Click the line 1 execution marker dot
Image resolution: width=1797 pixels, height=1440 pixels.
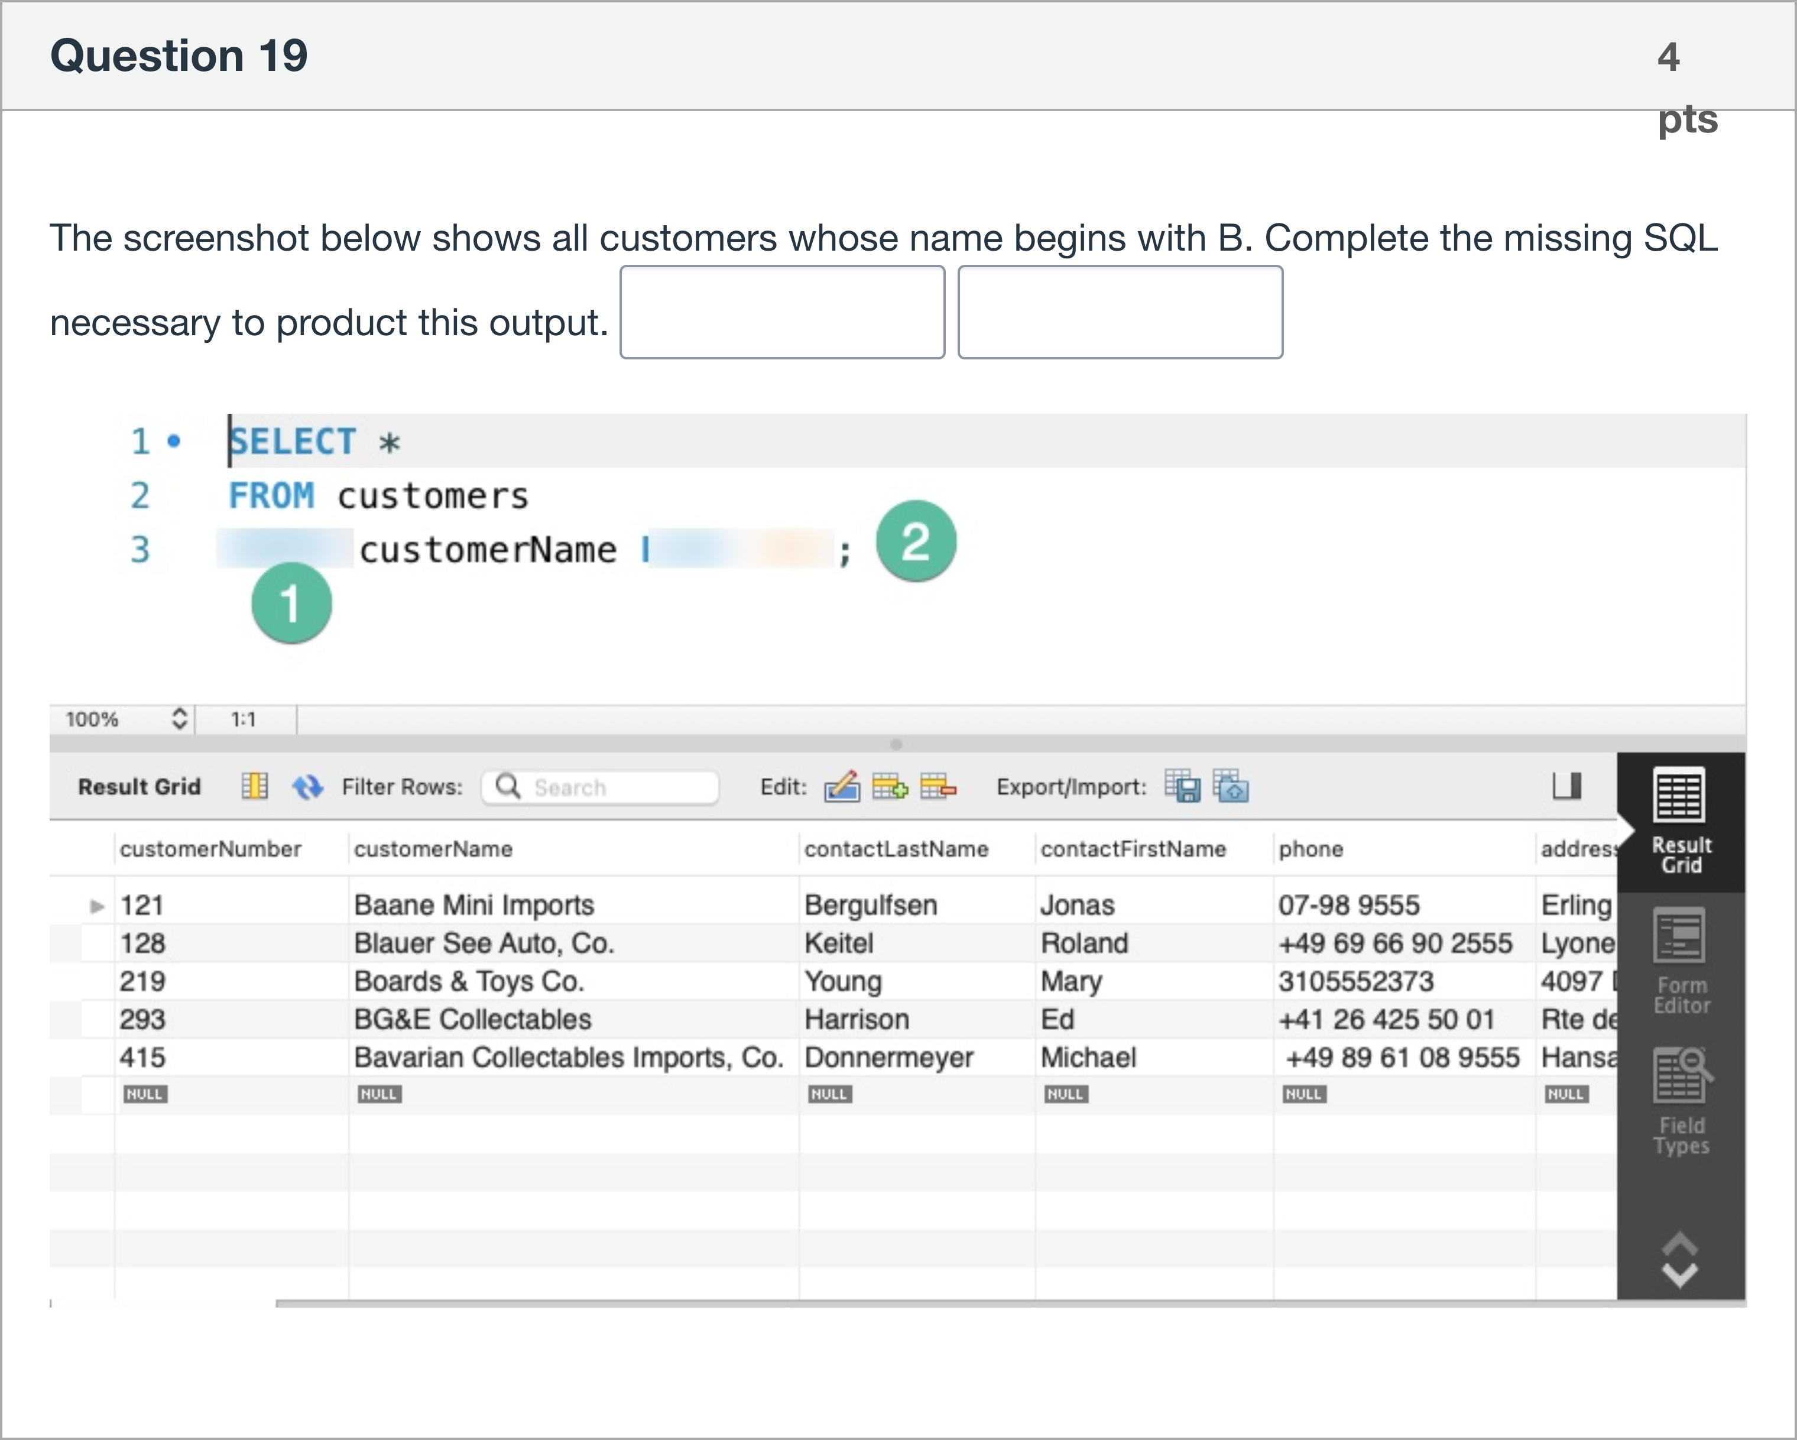pos(173,441)
